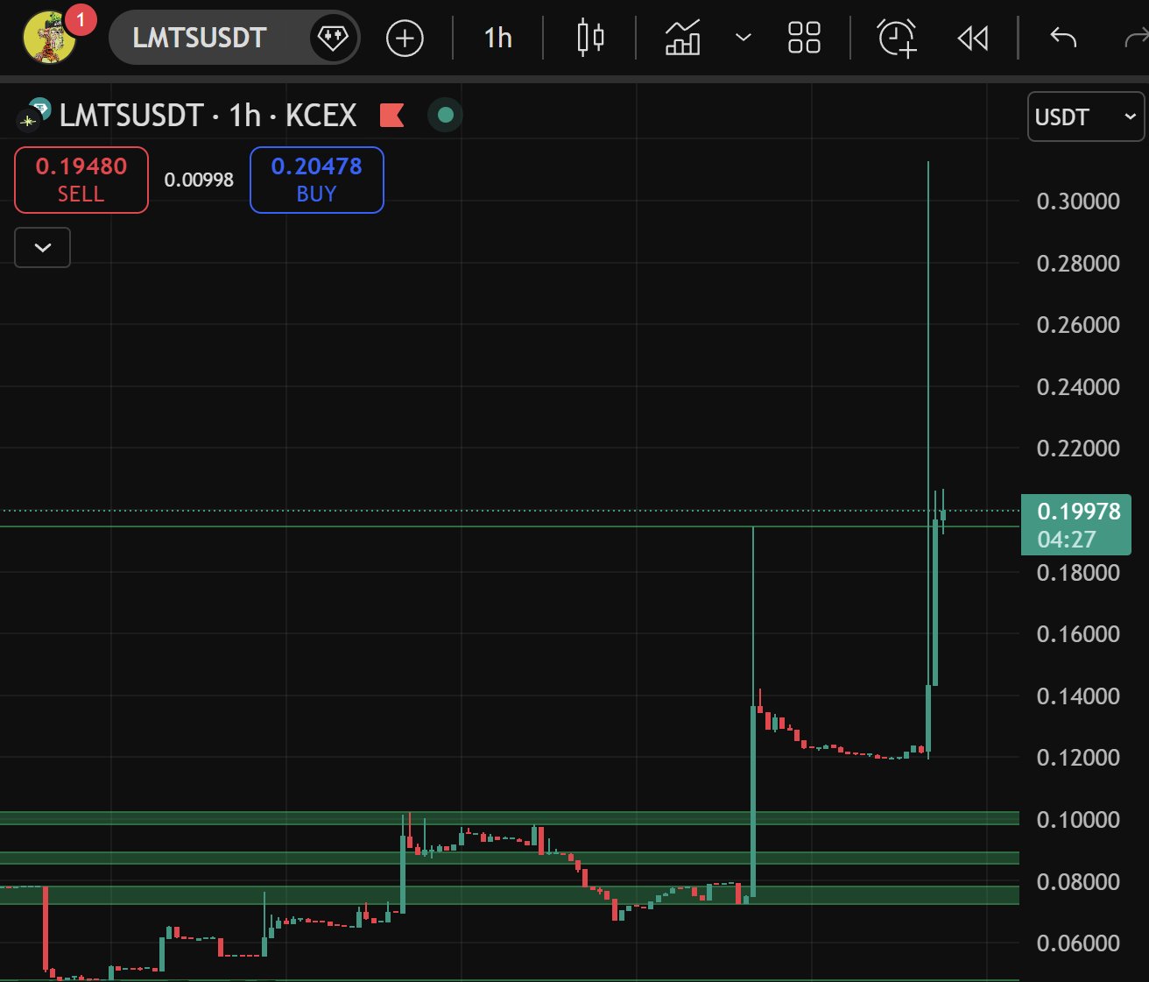Click the SELL button at 0.19480

click(x=81, y=180)
